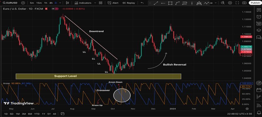Viewport: 262px width, 117px height.
Task: Enter fullscreen mode
Action: pyautogui.click(x=237, y=3)
